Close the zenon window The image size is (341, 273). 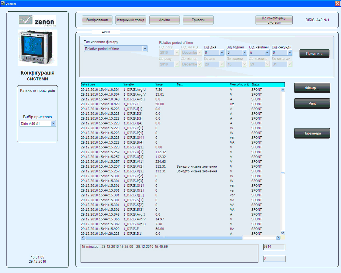click(x=337, y=3)
